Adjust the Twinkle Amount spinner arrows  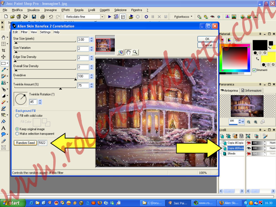click(x=91, y=85)
